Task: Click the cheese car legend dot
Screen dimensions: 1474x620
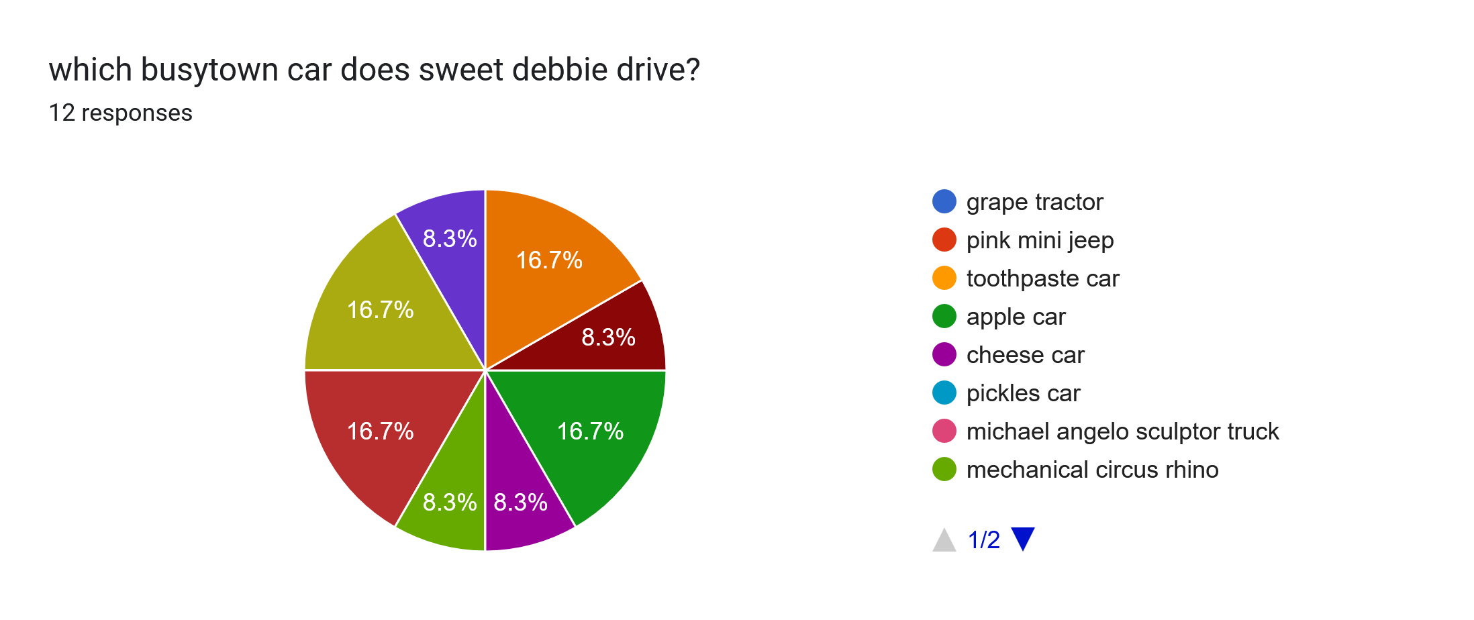Action: click(x=945, y=354)
